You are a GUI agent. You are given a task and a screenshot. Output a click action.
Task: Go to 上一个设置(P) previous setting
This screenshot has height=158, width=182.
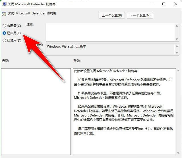[112, 15]
